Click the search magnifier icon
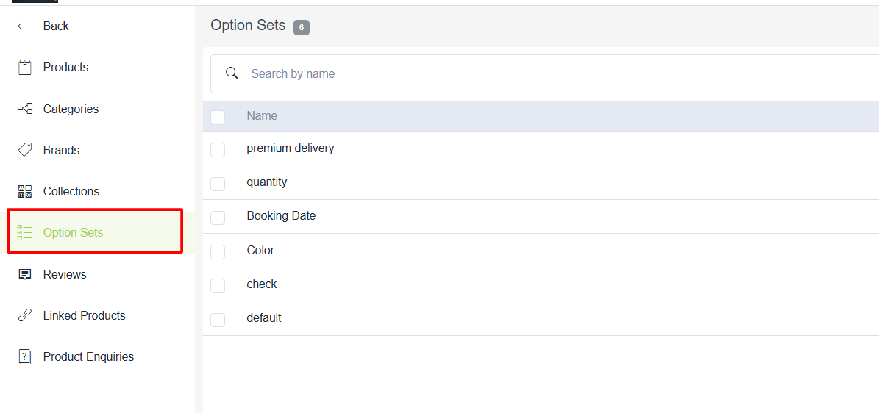Image resolution: width=879 pixels, height=413 pixels. click(x=232, y=73)
